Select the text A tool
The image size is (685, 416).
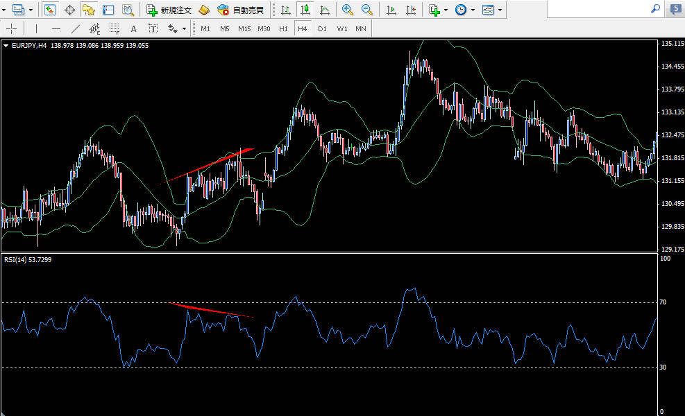(x=134, y=29)
